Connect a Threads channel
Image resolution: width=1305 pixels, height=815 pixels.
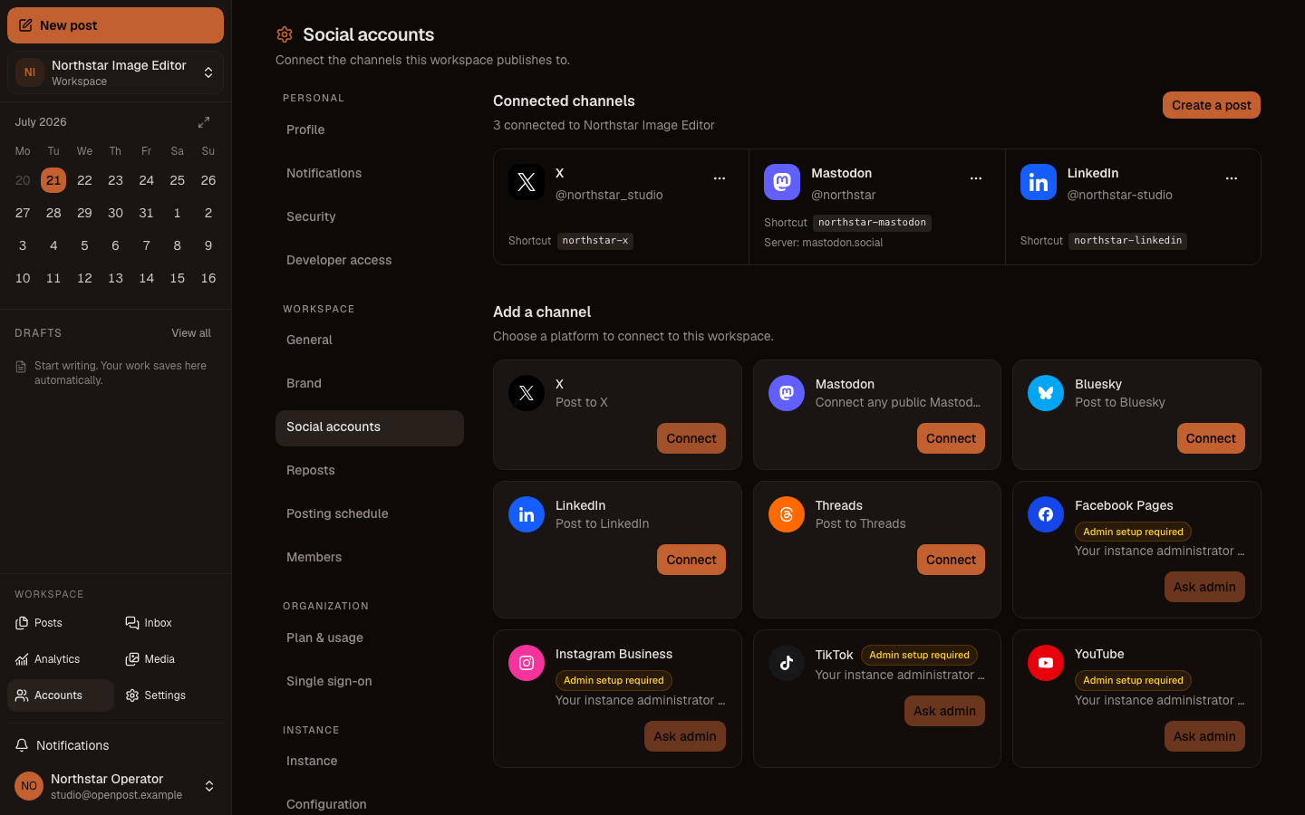point(951,560)
